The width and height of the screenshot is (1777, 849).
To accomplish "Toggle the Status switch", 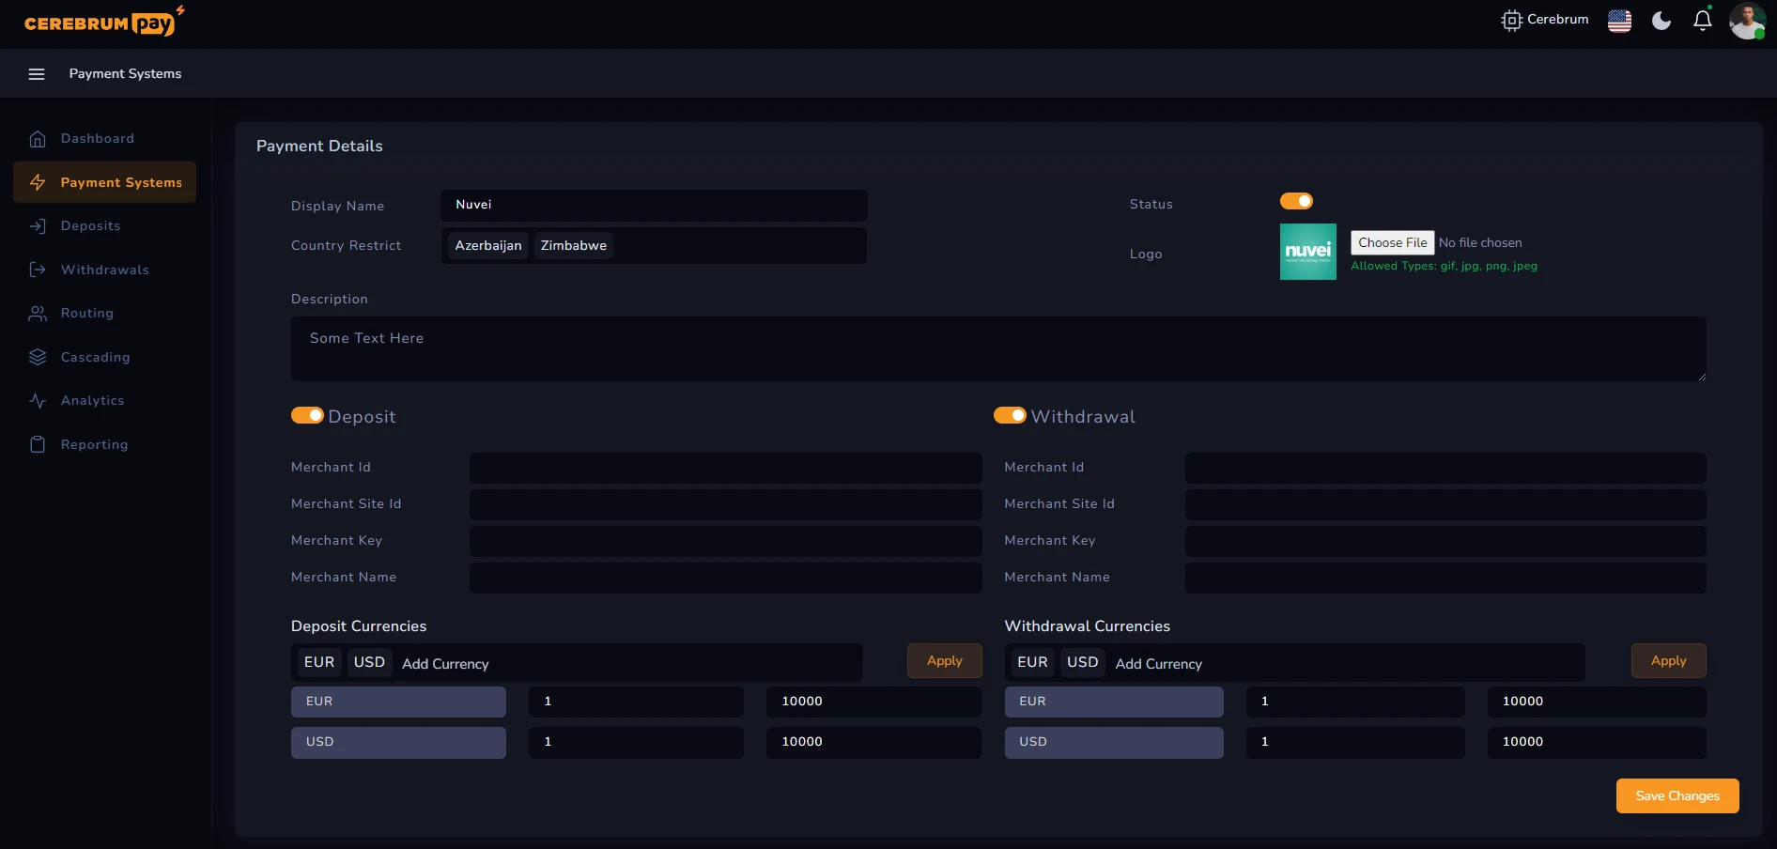I will [x=1296, y=201].
